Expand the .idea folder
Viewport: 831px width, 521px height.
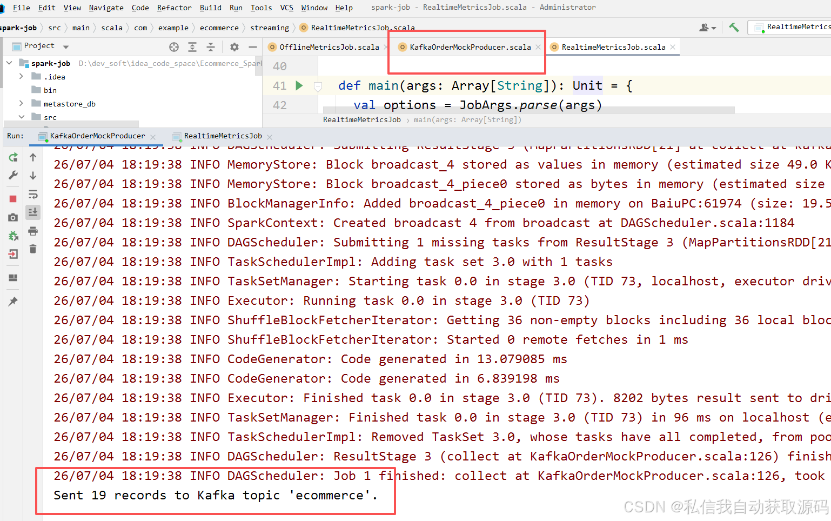pos(21,77)
